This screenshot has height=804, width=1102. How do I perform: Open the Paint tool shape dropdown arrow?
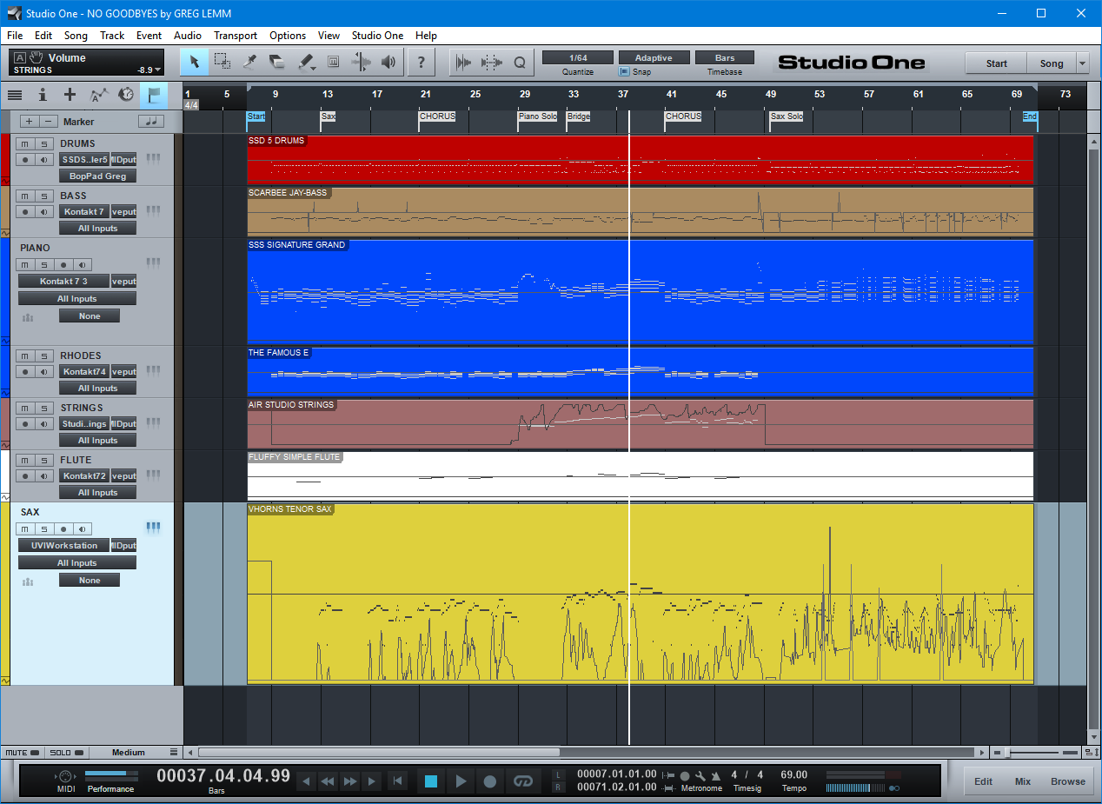pos(314,68)
